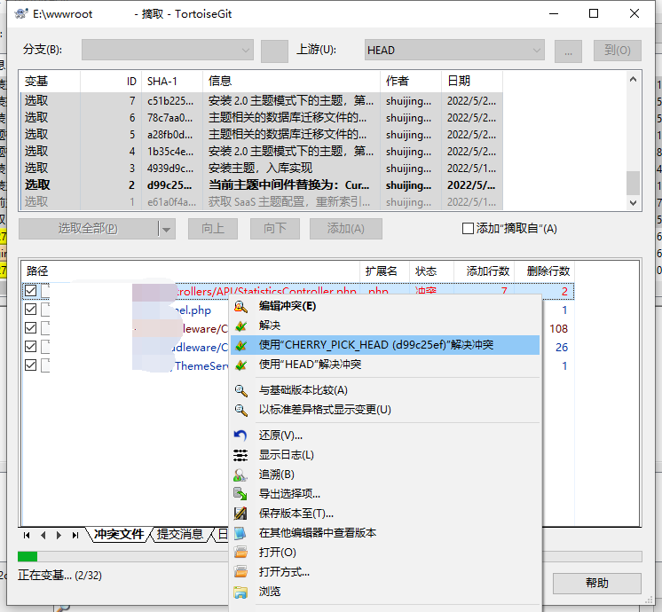662x612 pixels.
Task: Uncheck the checkbox on the el.php row
Action: (30, 310)
